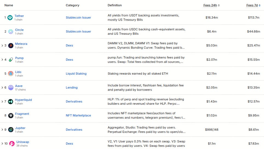Open Dexs category in Uniswap row
Viewport: 264px width, 149px height.
click(x=69, y=144)
